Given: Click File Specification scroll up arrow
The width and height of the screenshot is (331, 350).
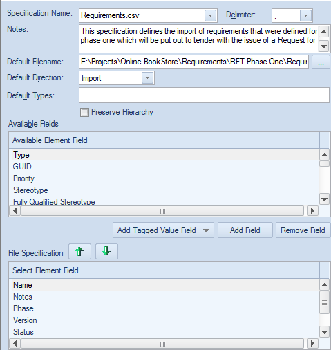Looking at the screenshot, I should point(324,285).
